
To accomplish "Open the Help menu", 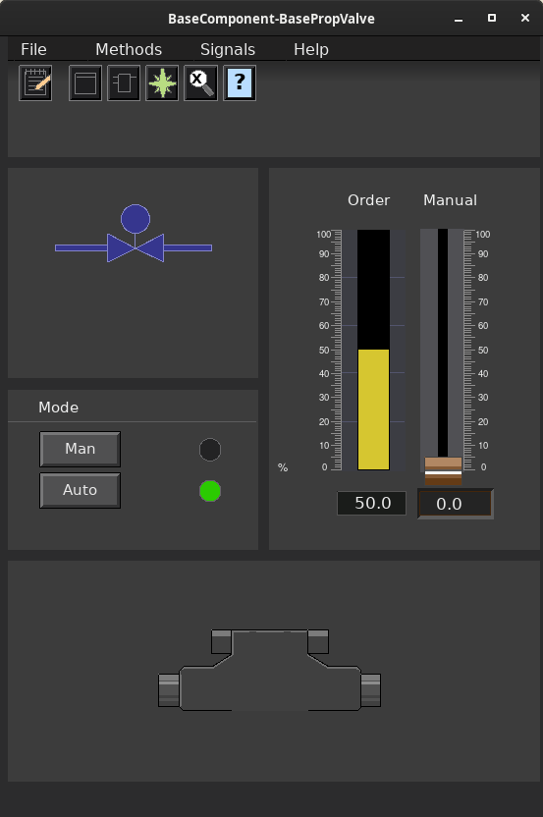I will (311, 49).
